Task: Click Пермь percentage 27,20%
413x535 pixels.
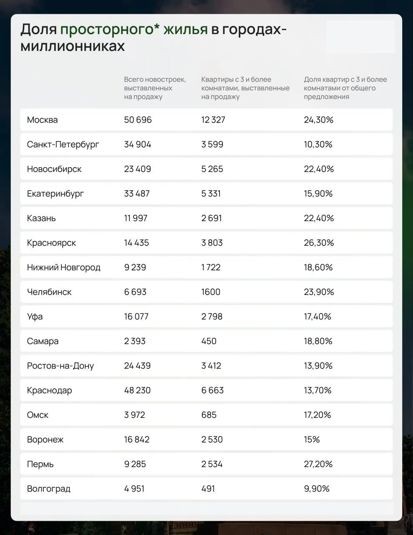Action: 318,464
